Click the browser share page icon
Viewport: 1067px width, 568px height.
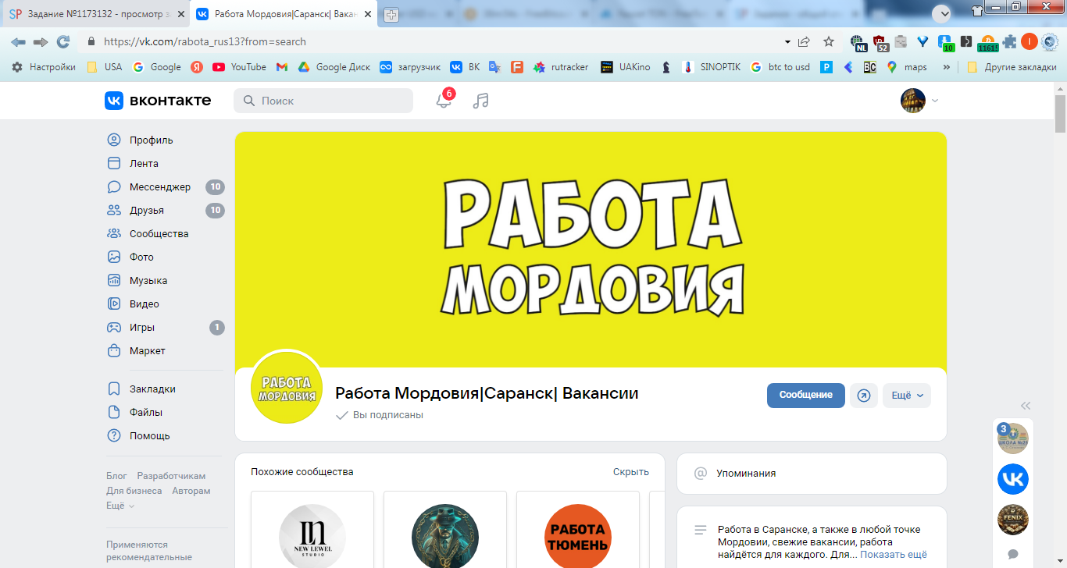click(x=805, y=42)
